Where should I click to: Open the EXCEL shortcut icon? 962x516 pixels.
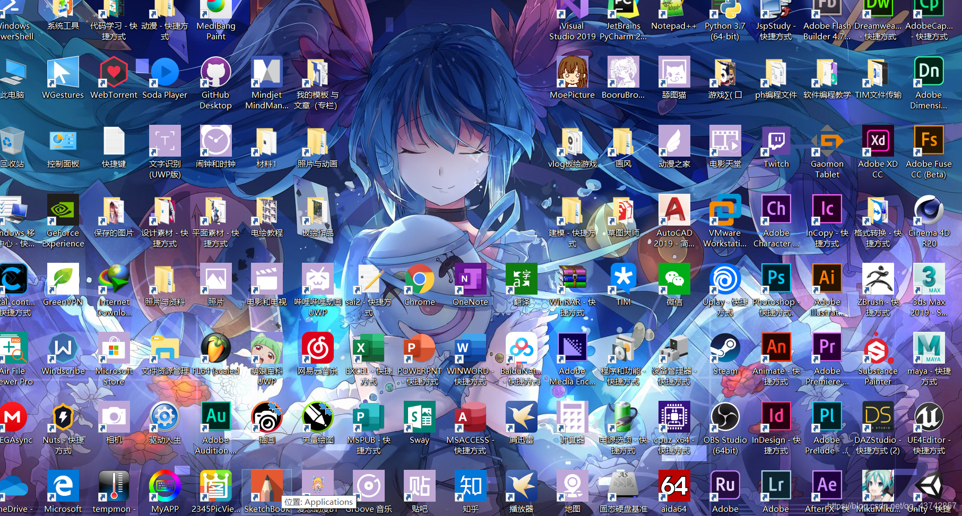click(x=368, y=348)
